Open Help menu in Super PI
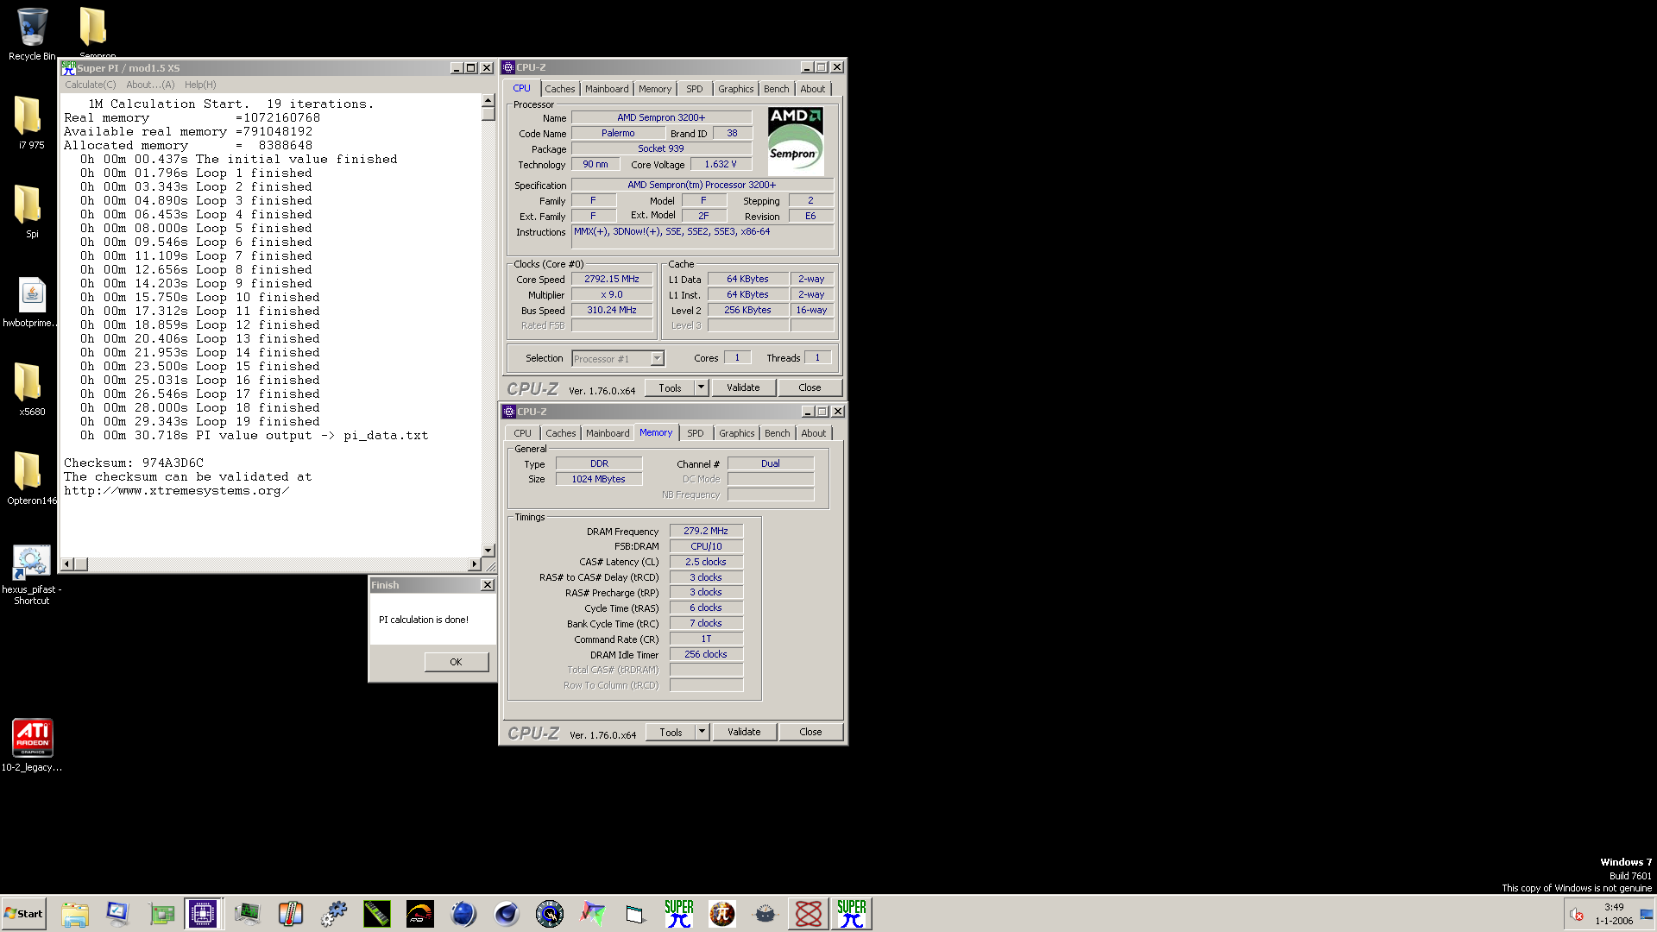The image size is (1657, 932). (200, 85)
